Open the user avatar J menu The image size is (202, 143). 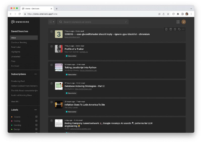(184, 22)
